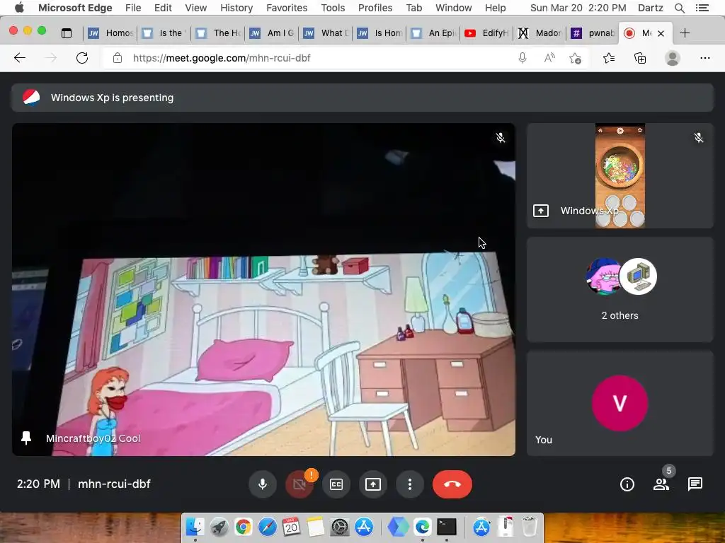Click lock site information icon
The width and height of the screenshot is (725, 543).
coord(118,58)
